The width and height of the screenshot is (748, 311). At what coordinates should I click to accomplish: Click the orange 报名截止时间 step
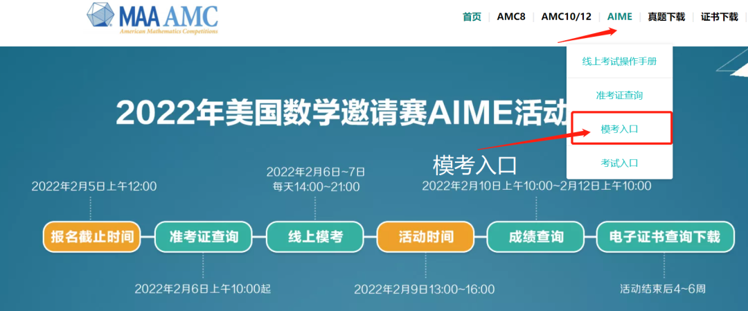[92, 237]
